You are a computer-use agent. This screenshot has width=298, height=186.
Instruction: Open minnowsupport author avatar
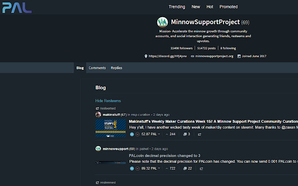click(98, 148)
